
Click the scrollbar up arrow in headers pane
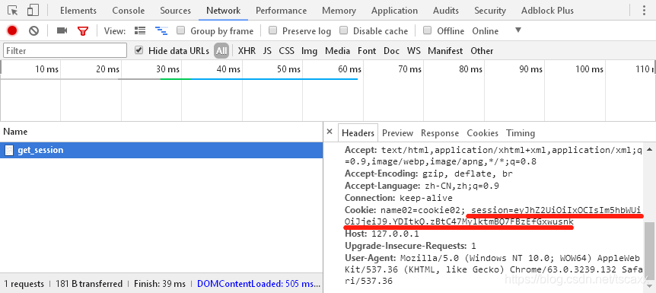coord(649,148)
